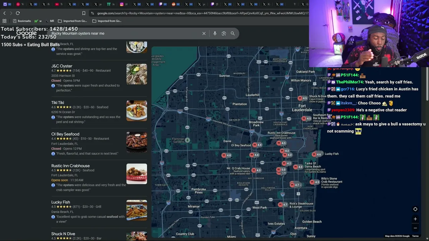Bookmark this page using the bookmark icon

[x=84, y=13]
